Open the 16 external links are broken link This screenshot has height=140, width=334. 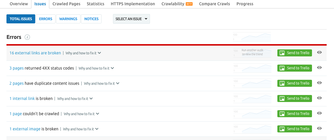point(35,53)
